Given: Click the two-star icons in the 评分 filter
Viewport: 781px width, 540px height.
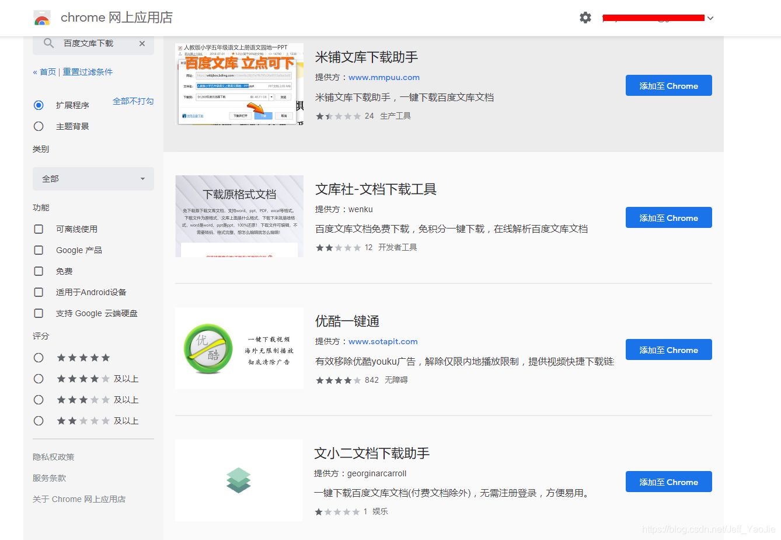Looking at the screenshot, I should pyautogui.click(x=83, y=421).
